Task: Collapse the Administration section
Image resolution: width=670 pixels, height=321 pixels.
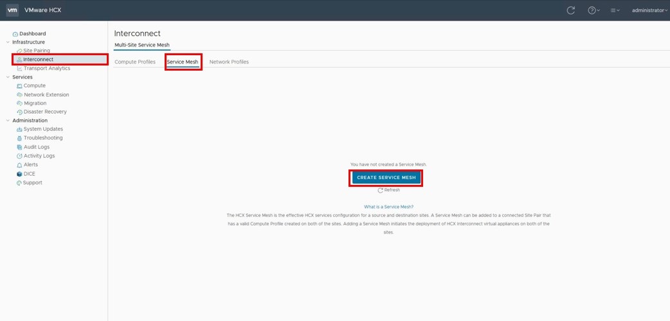Action: (x=8, y=121)
